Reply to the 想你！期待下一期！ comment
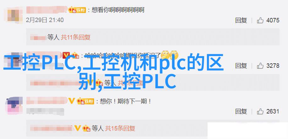The image size is (288, 139). coord(241,111)
